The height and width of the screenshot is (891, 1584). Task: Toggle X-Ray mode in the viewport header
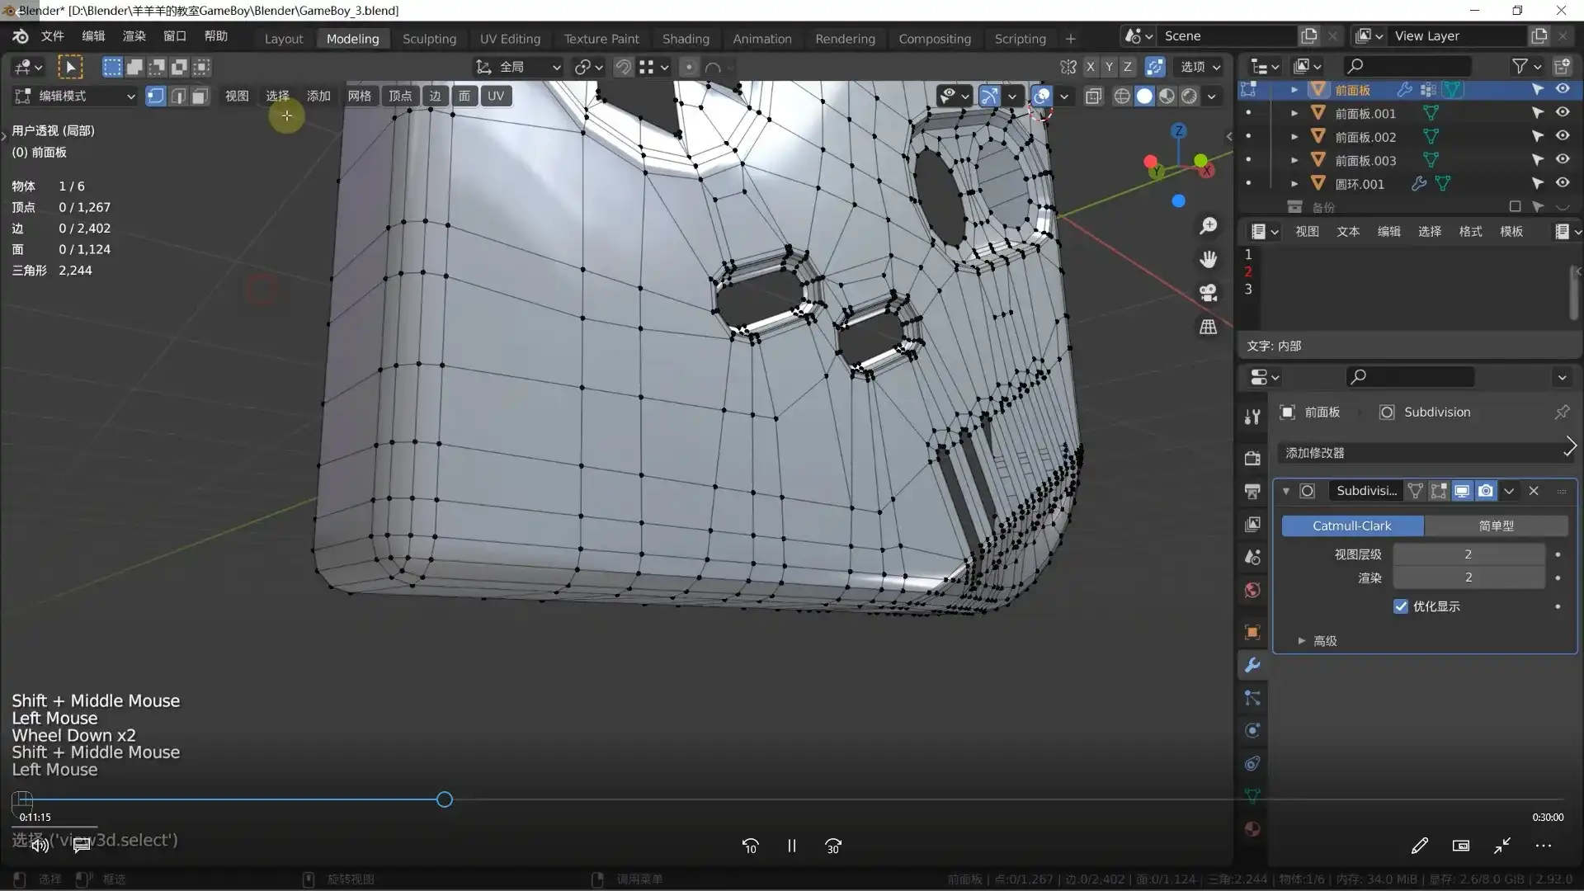pyautogui.click(x=1094, y=96)
